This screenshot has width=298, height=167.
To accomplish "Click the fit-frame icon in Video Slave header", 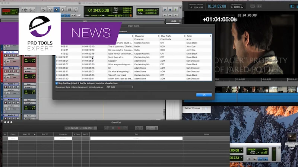I will 253,6.
